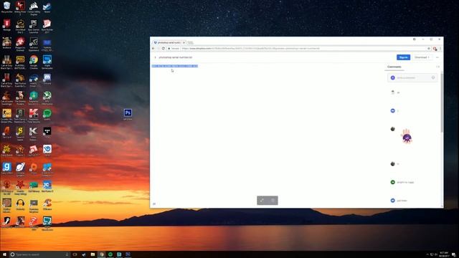Open a new Chrome tab
The height and width of the screenshot is (258, 459).
[191, 43]
